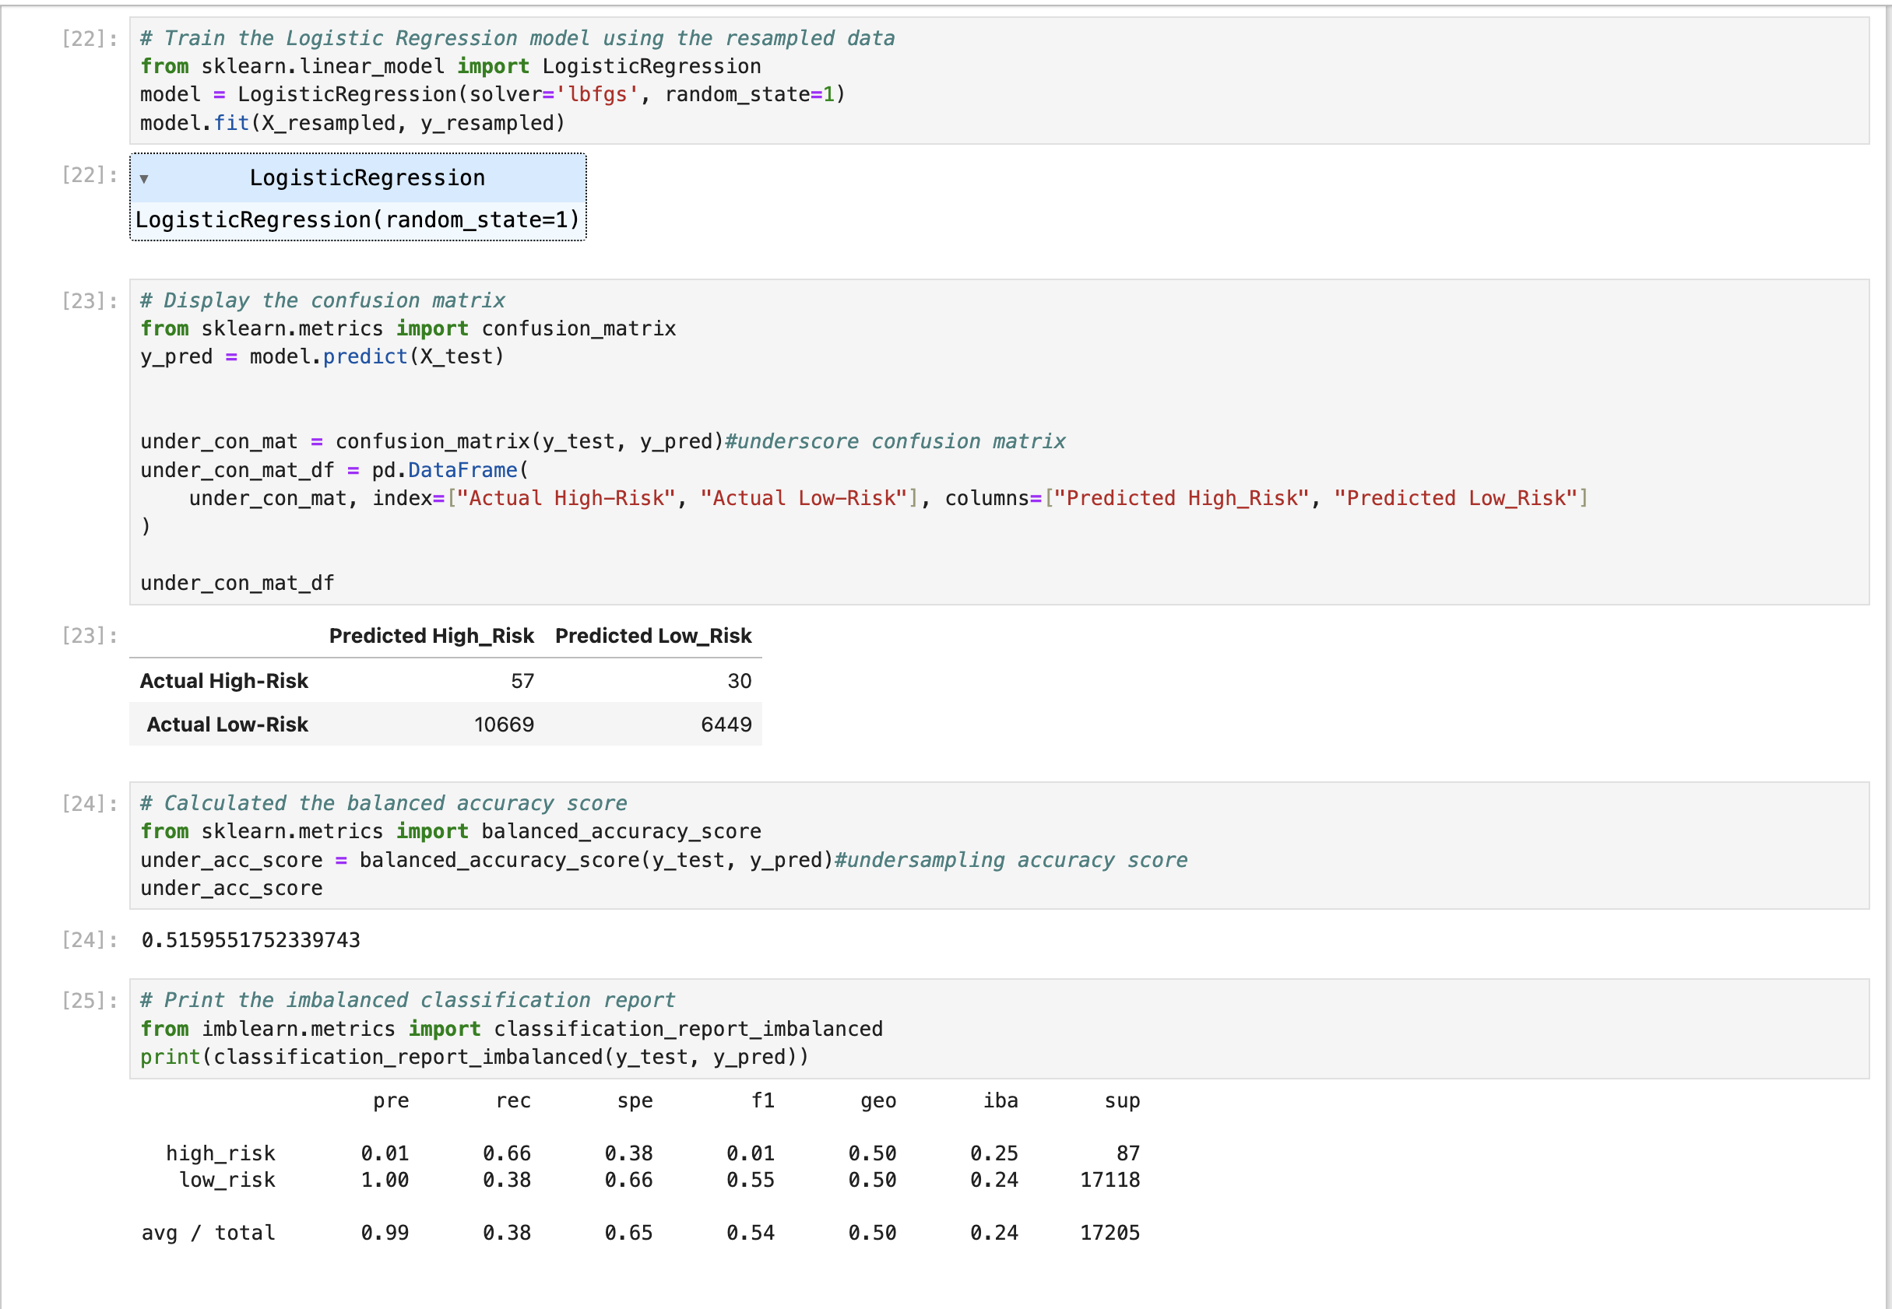
Task: Click the 'spe' column header in report
Action: coord(635,1101)
